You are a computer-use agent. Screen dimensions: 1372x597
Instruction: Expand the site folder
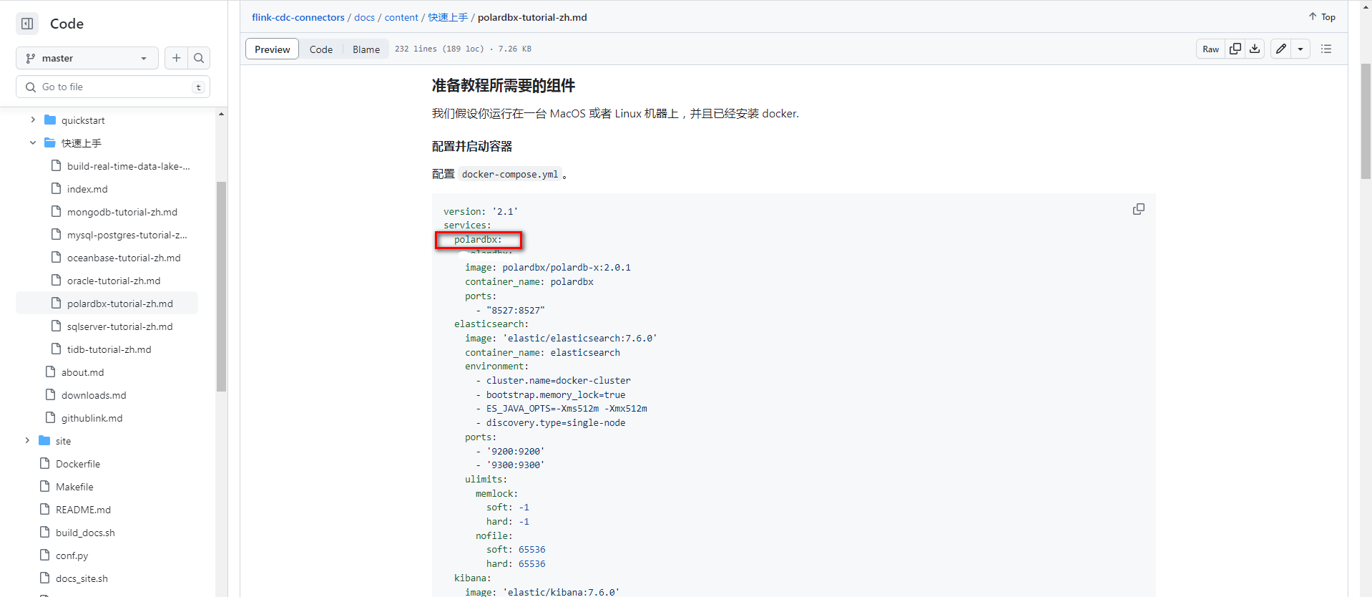[27, 441]
